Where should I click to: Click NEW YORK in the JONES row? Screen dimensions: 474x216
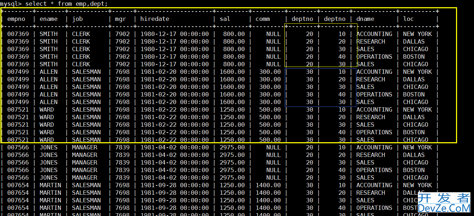pyautogui.click(x=417, y=147)
